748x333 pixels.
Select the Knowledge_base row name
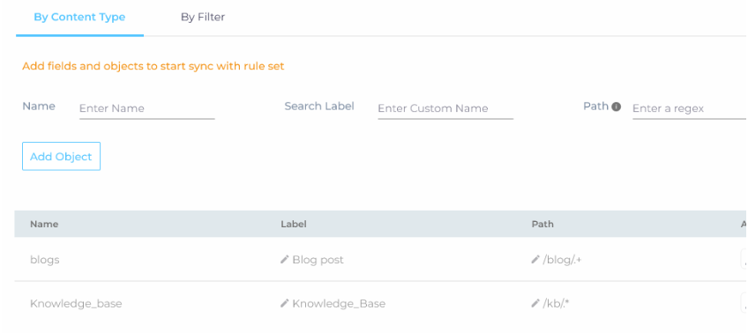(x=76, y=303)
